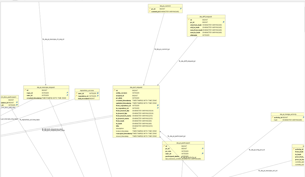Click the key icon beside pr_id in bb_pr_commit
This screenshot has width=305, height=177.
click(x=150, y=9)
